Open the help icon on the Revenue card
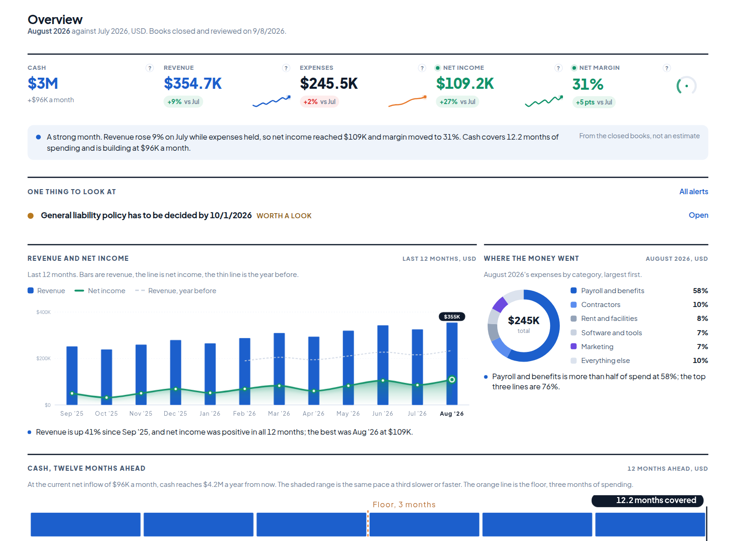 [x=286, y=68]
